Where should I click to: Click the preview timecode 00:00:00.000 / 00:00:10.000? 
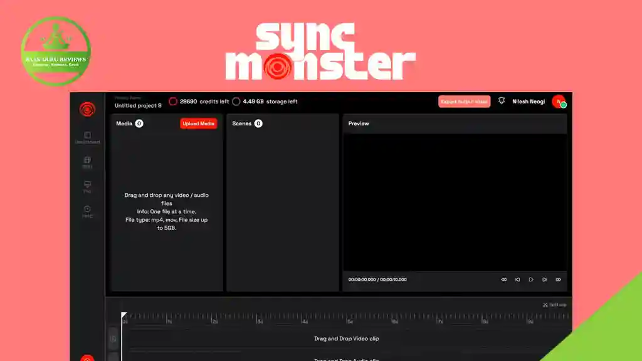(x=377, y=280)
